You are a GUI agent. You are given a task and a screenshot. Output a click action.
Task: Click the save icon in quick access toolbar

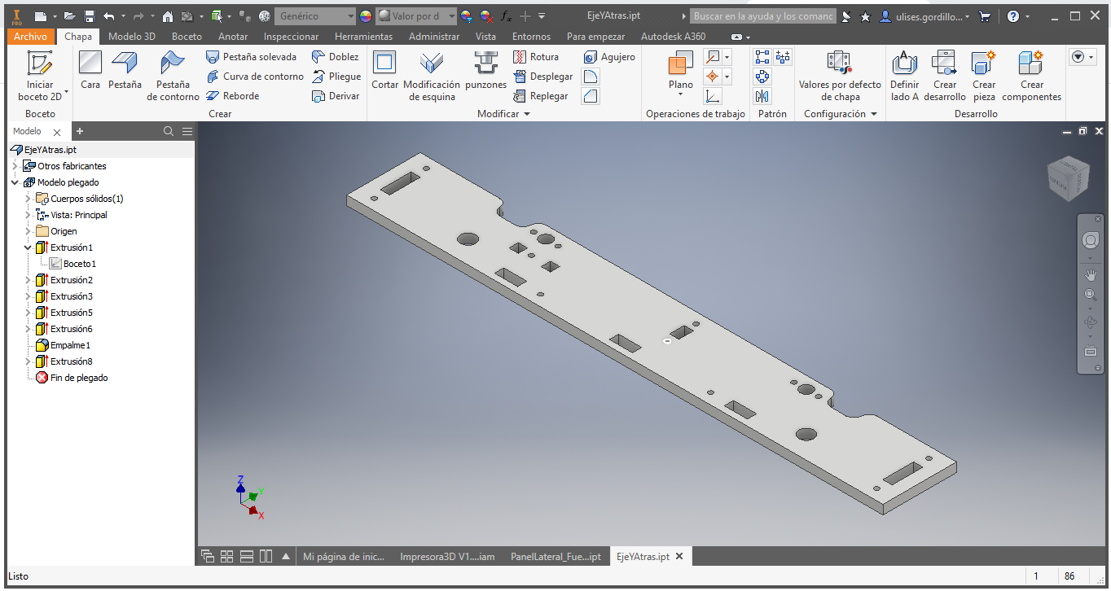[x=90, y=16]
